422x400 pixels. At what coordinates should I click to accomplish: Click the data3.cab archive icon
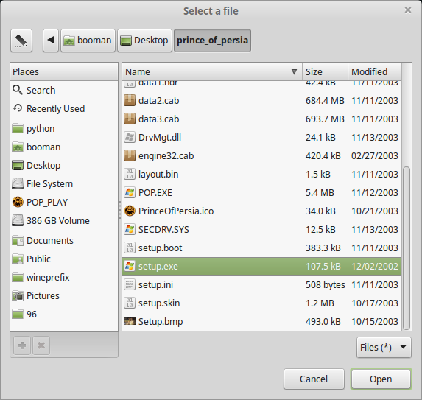130,119
